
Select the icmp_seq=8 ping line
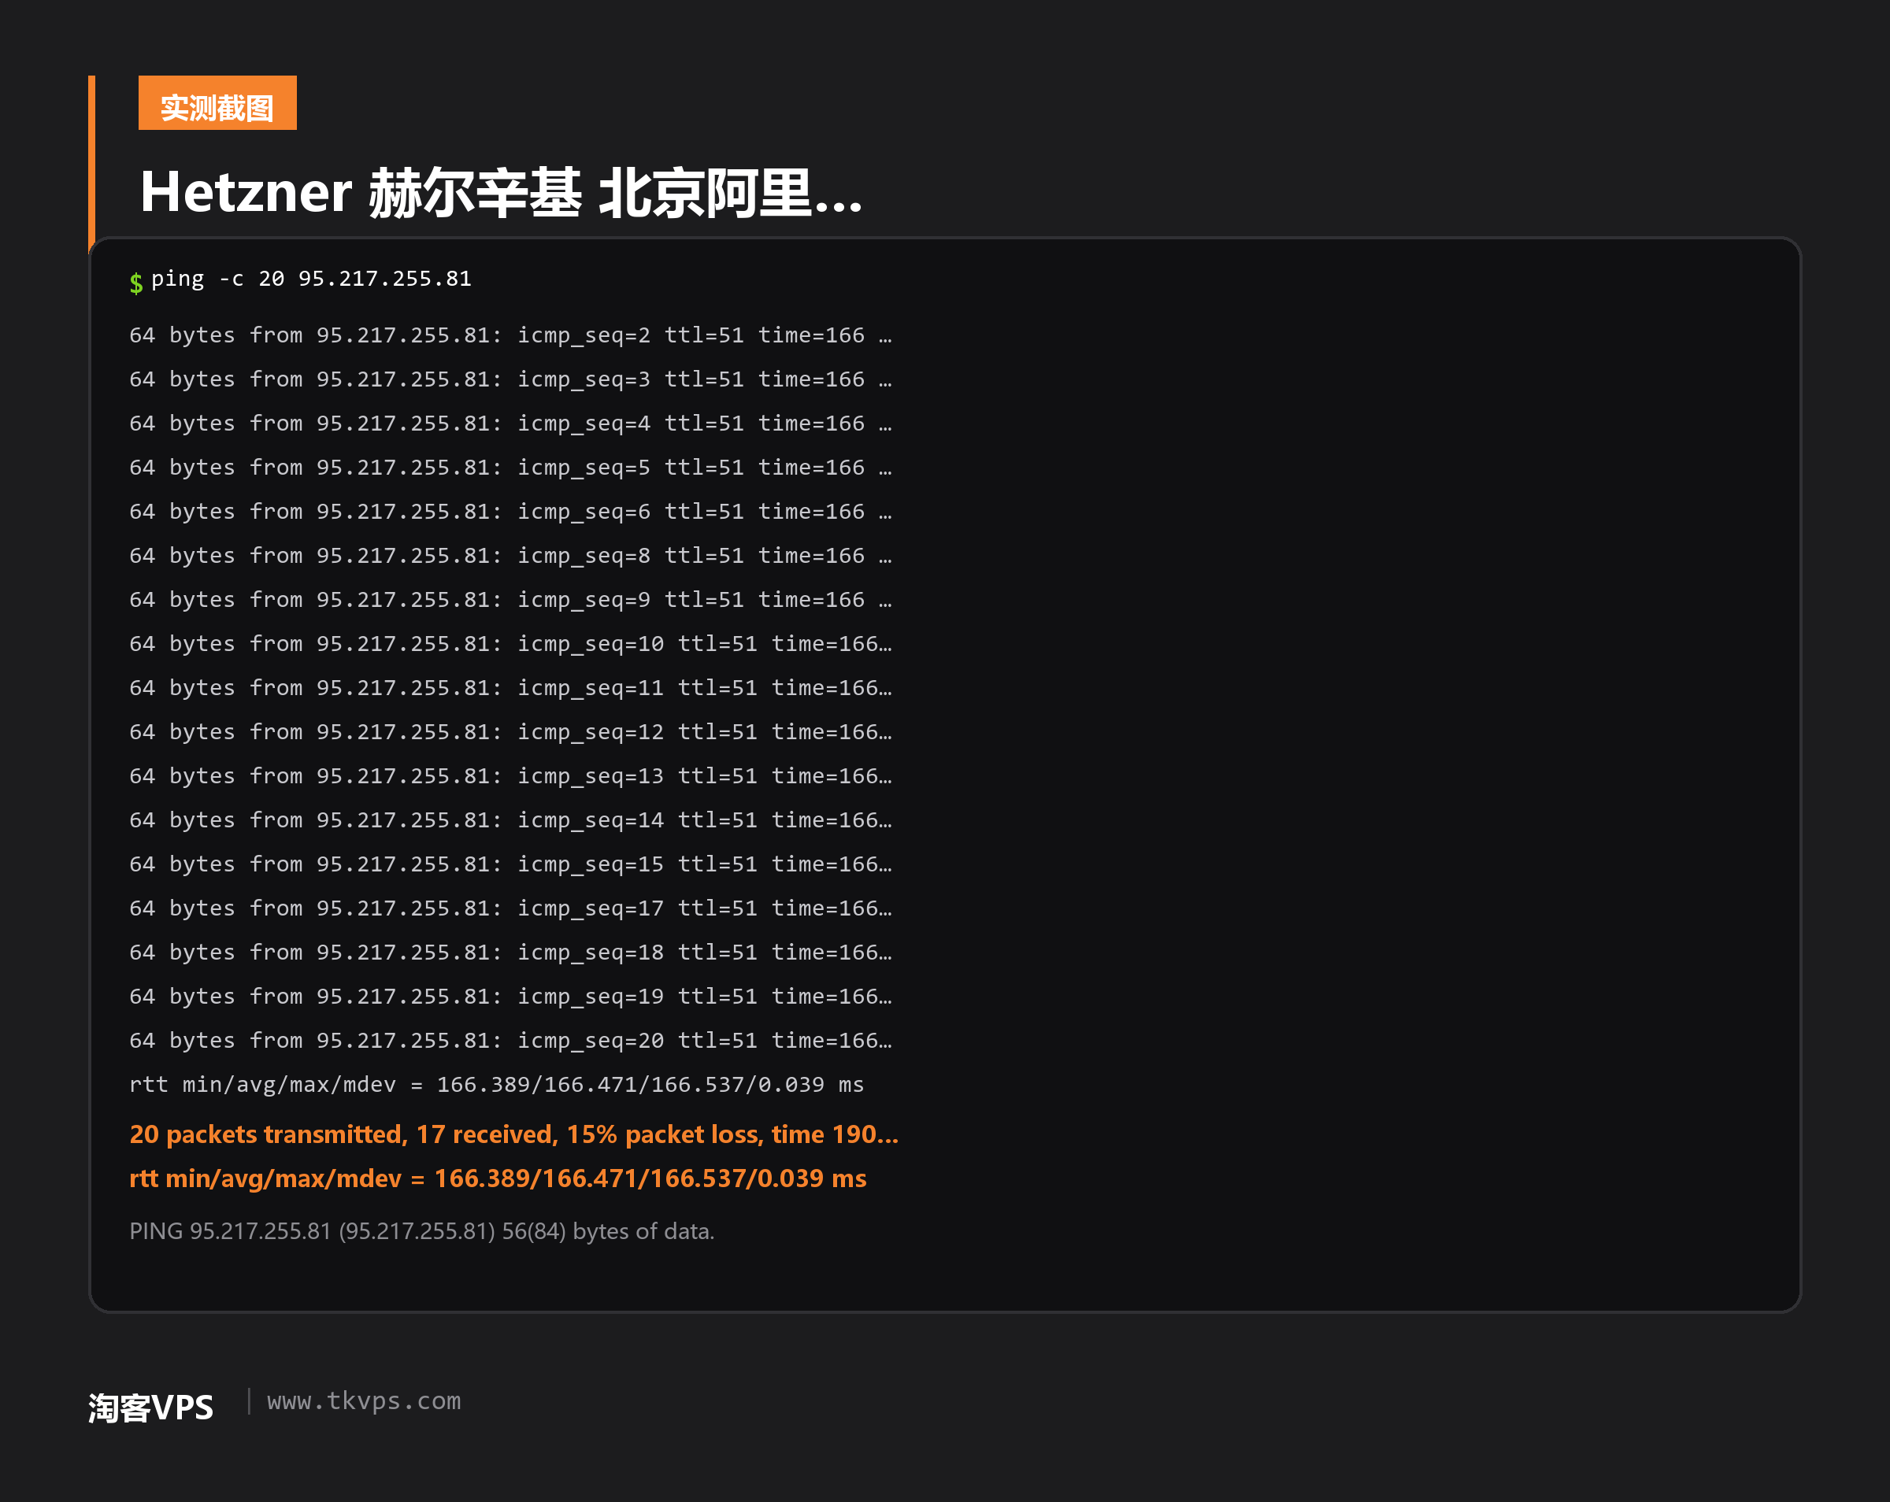point(510,556)
